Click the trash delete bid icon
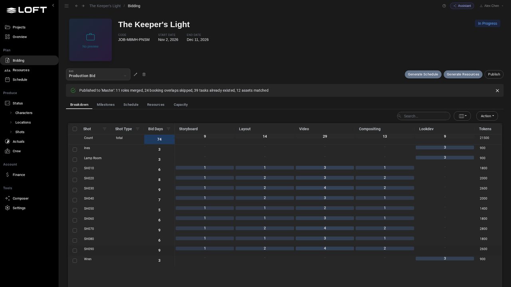511x287 pixels. [x=144, y=75]
